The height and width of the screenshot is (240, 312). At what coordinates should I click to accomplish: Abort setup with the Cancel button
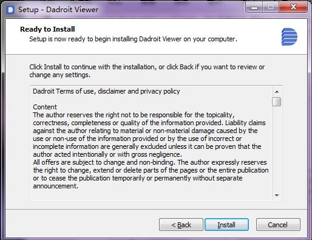pyautogui.click(x=278, y=225)
